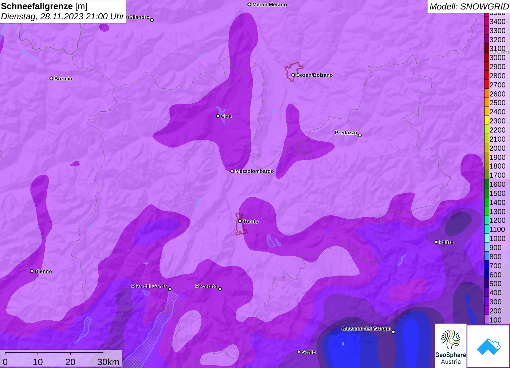The width and height of the screenshot is (510, 368).
Task: Select the 'Riva del Garda' label
Action: [x=149, y=286]
